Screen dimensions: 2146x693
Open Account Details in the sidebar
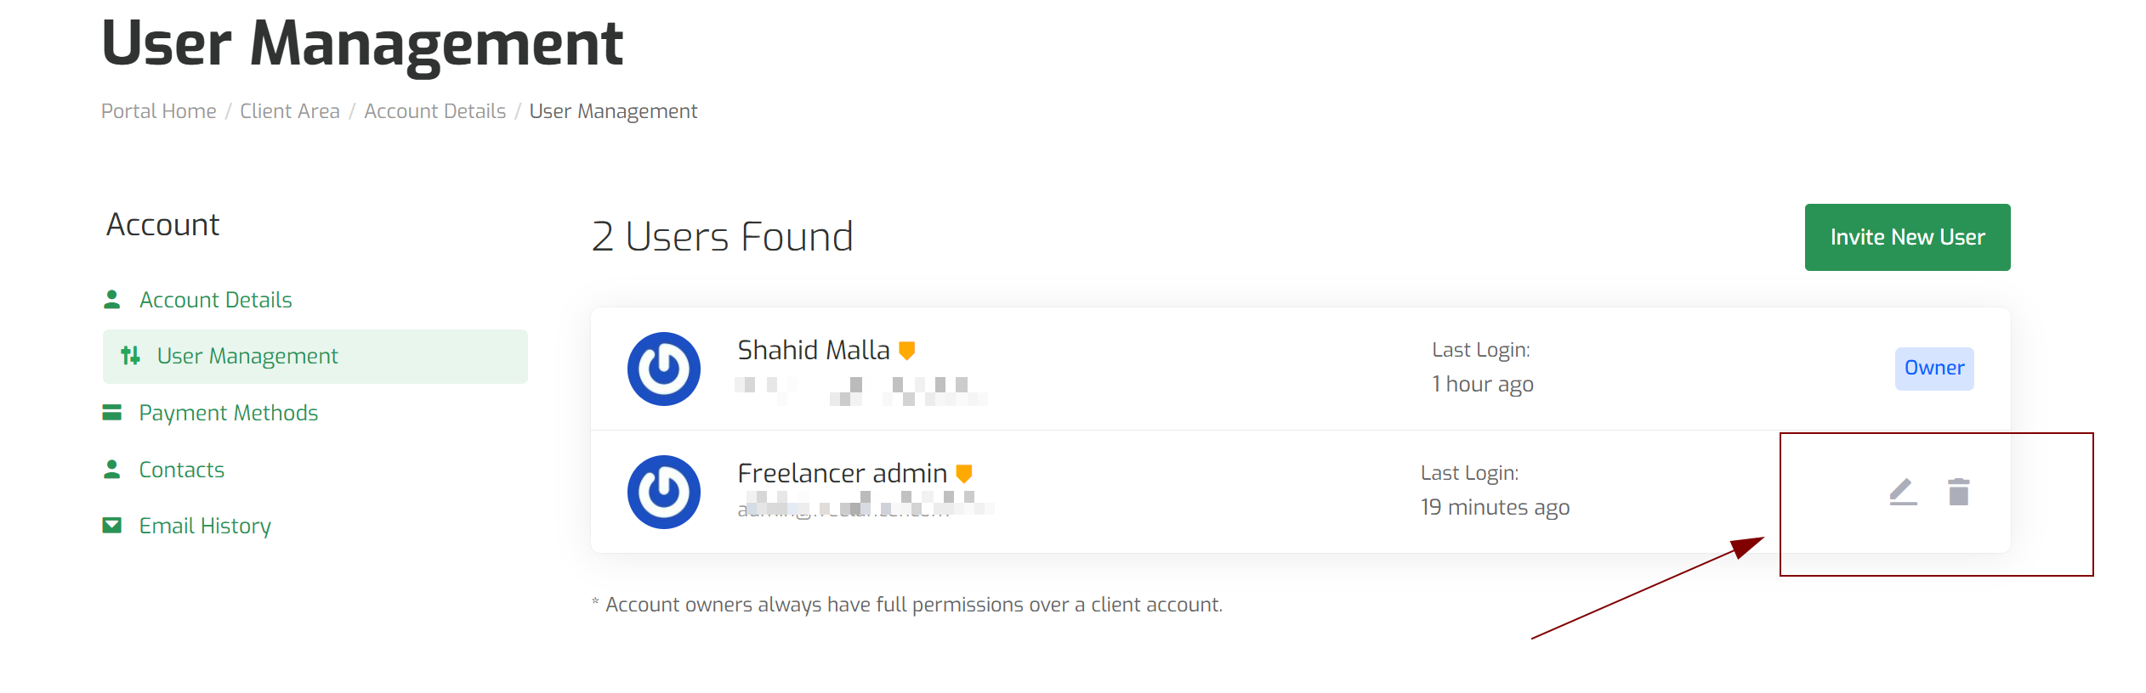(x=216, y=300)
